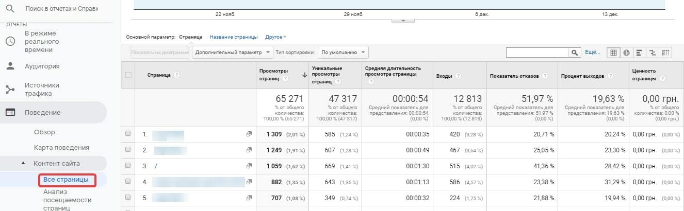Open page in new window for row 4
This screenshot has width=684, height=211.
pos(249,181)
